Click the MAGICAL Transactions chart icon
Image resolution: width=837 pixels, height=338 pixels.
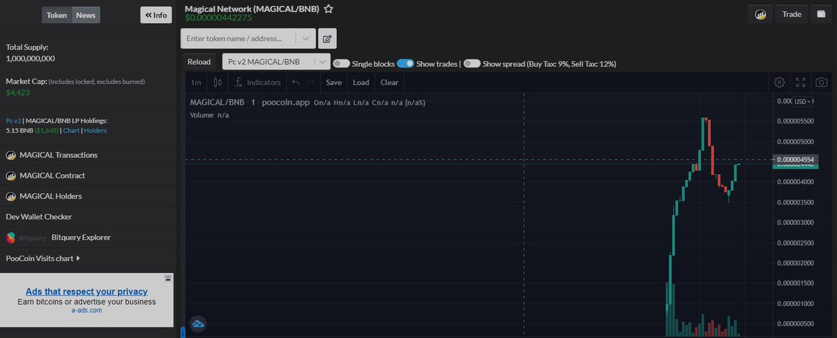[10, 155]
